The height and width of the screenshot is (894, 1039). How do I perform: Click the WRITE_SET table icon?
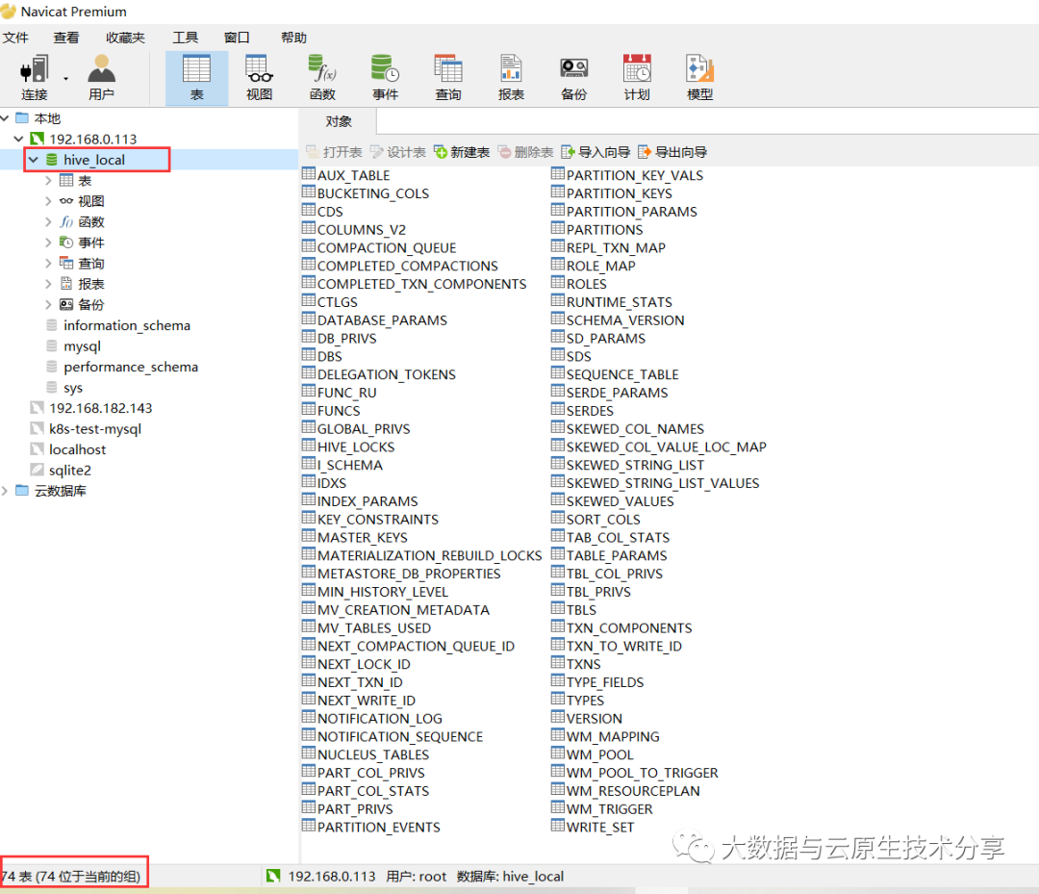point(558,826)
